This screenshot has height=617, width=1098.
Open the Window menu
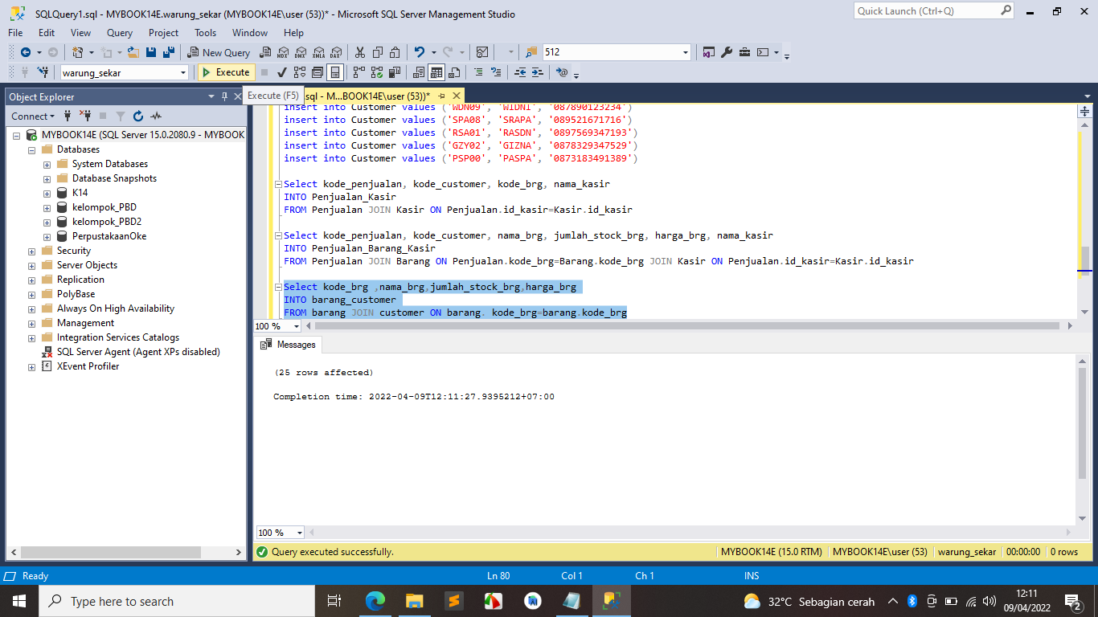[250, 33]
